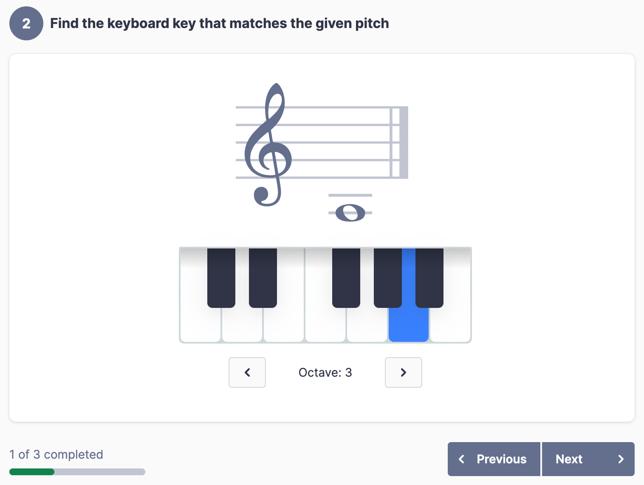Click the left arrow to lower the octave

(247, 372)
